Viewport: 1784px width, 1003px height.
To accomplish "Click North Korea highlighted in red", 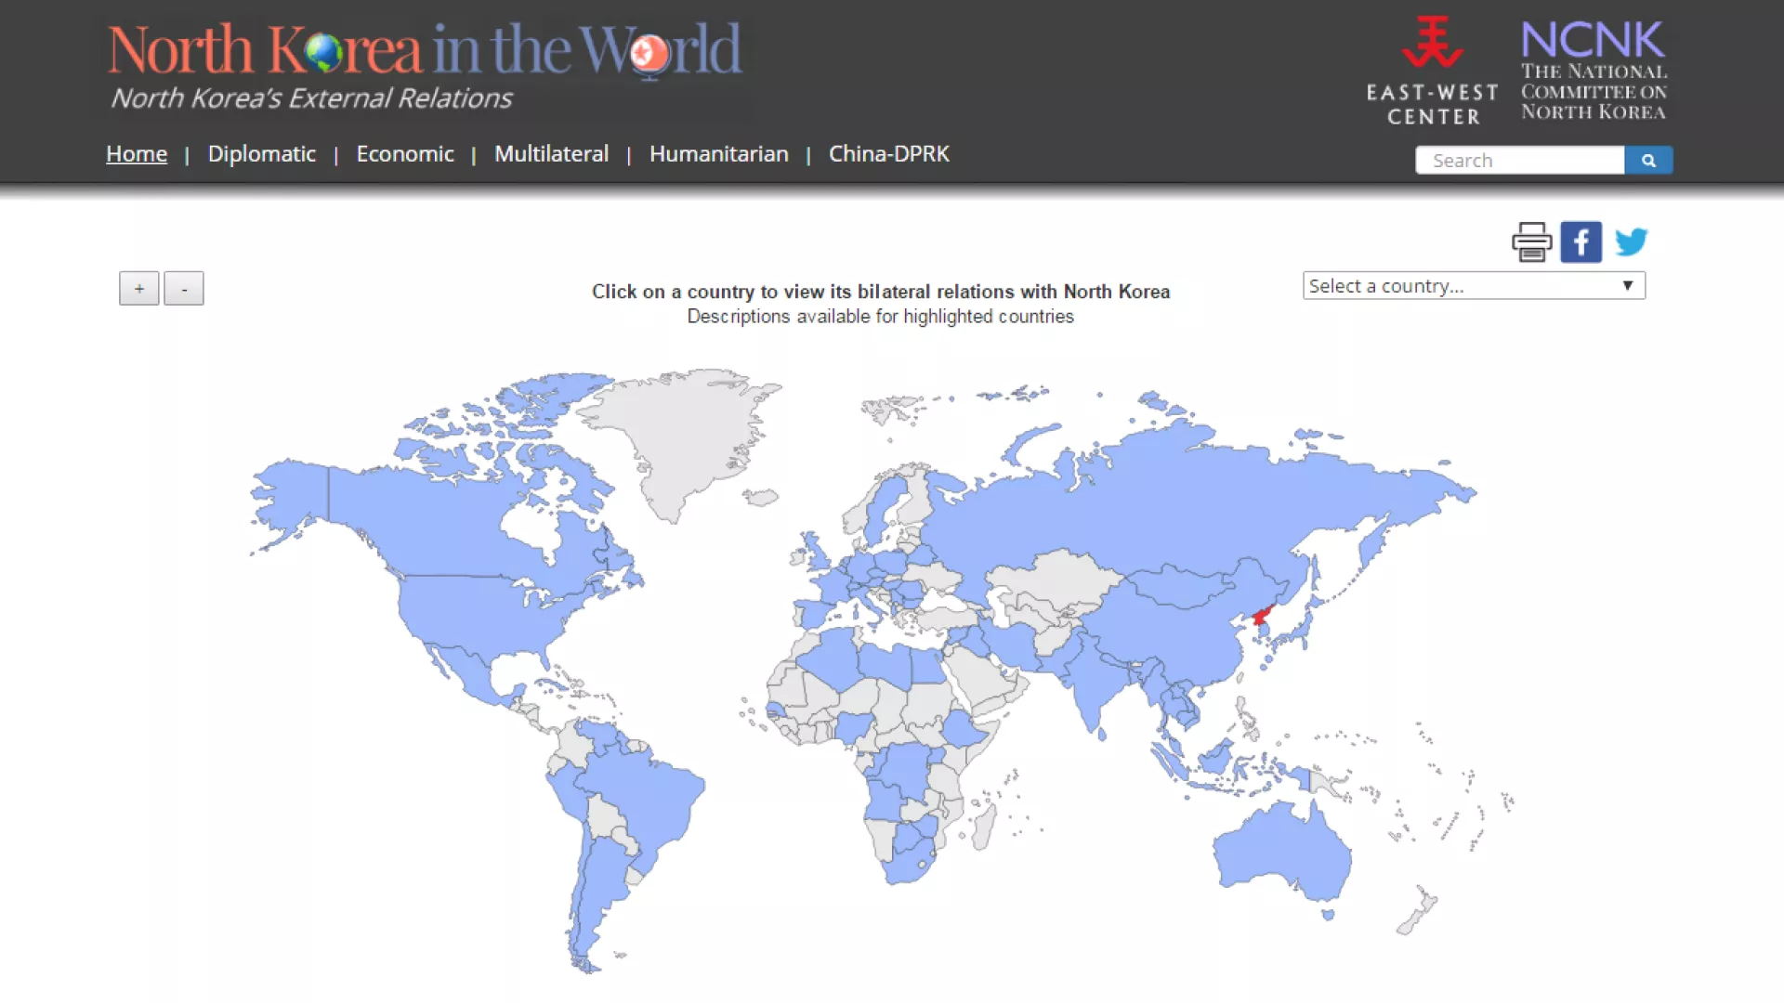I will coord(1261,615).
